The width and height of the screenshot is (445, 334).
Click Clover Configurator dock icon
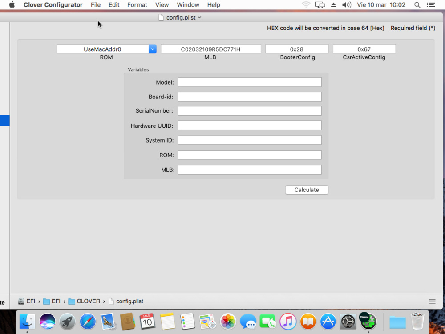[x=368, y=321]
